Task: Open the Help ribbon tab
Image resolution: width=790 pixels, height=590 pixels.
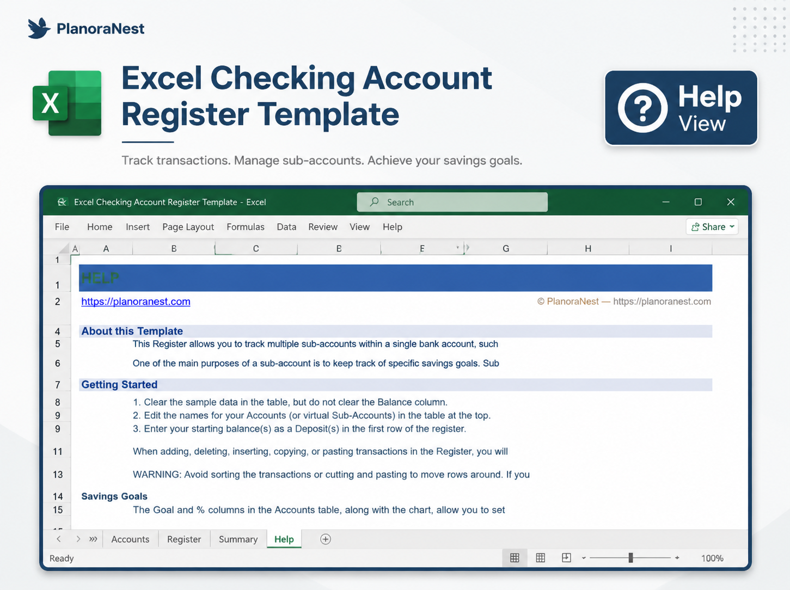Action: click(x=393, y=227)
